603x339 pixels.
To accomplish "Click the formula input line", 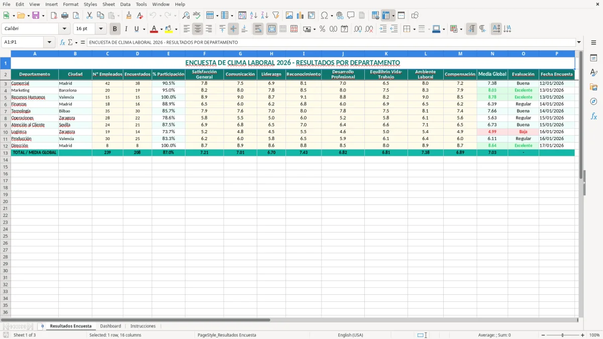I will [332, 42].
